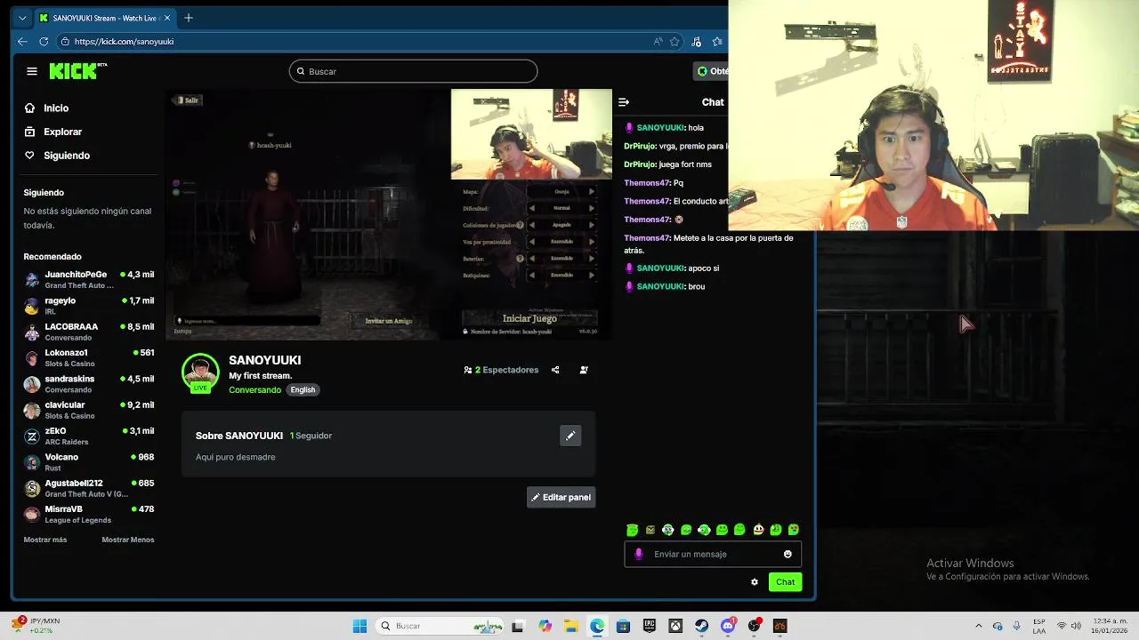Screen dimensions: 1139x640
Task: Open recommended channel clavicular
Action: coord(89,410)
